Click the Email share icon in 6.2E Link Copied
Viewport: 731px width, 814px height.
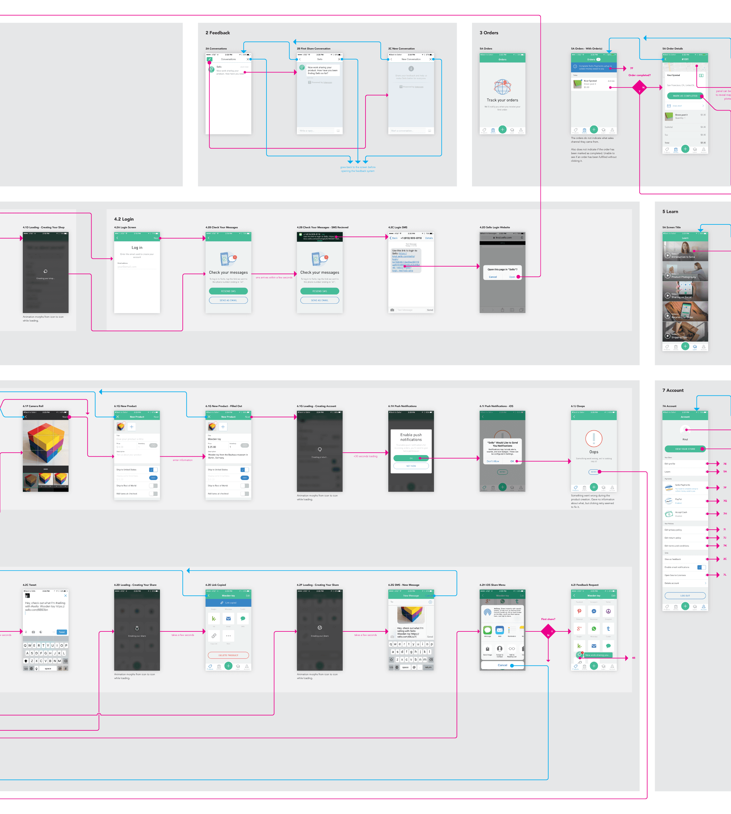[x=228, y=619]
